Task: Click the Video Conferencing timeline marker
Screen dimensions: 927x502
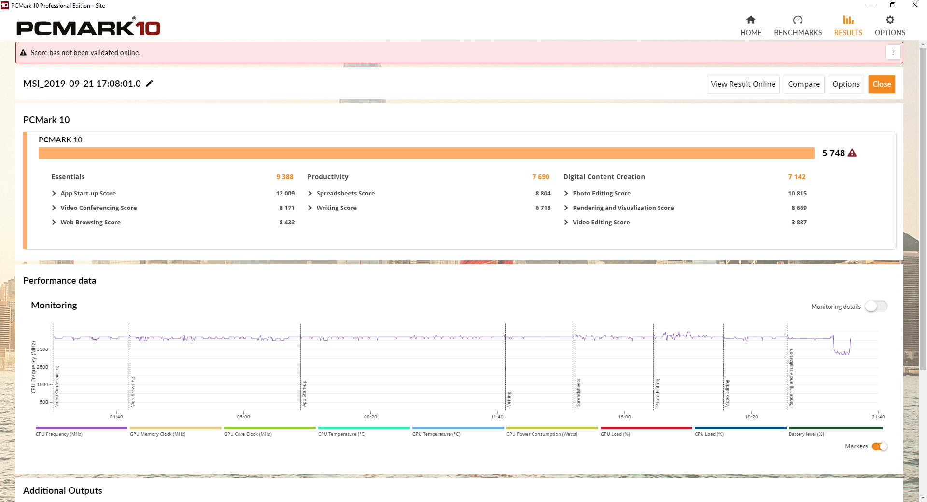Action: point(57,386)
